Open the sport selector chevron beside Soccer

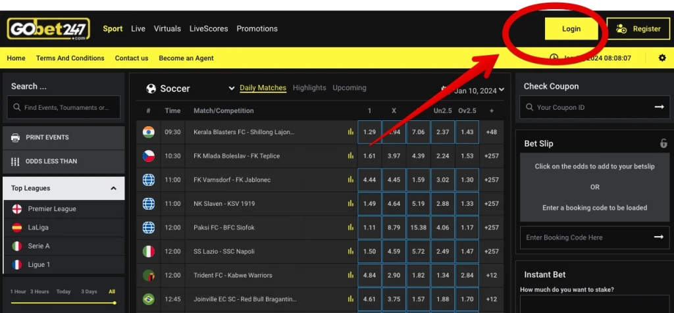coord(231,89)
